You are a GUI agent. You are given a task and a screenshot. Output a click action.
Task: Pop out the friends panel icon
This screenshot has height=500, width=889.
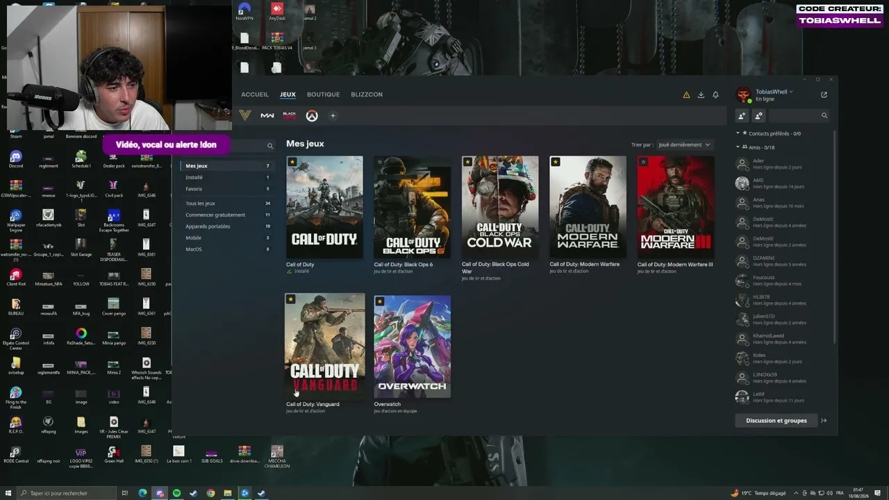click(x=824, y=94)
